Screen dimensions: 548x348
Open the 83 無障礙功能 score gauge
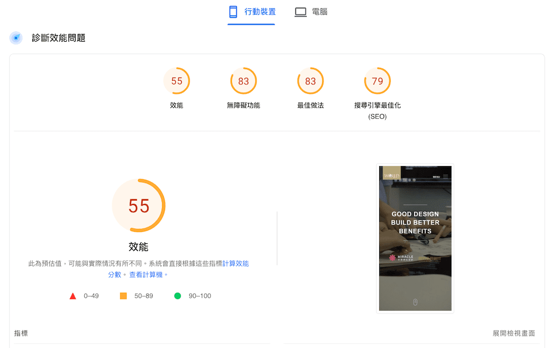[x=244, y=81]
